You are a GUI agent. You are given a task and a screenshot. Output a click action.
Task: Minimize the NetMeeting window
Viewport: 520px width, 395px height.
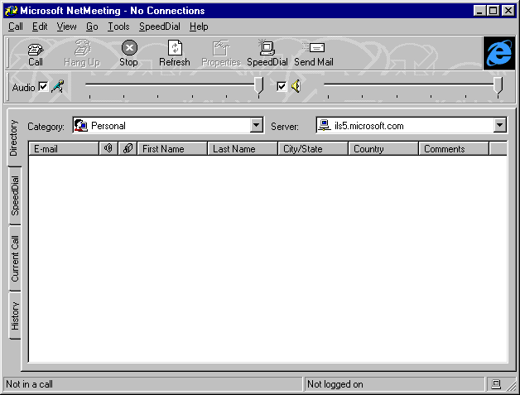coord(479,11)
